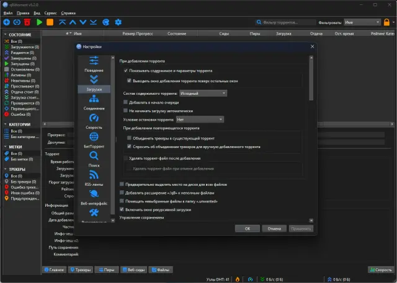Toggle Спросить об объединении трекеров checkbox

pos(129,147)
